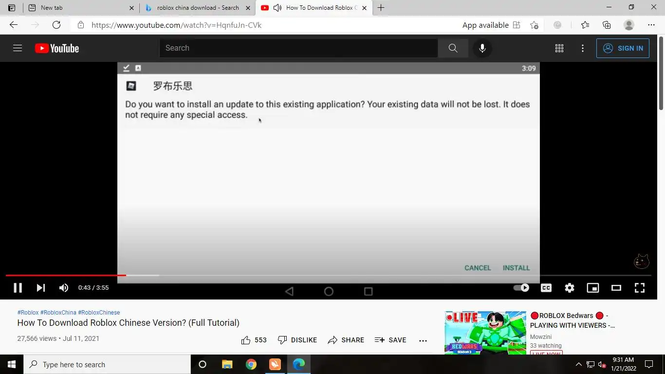Mute the video player volume
Screen dimensions: 665x374
pyautogui.click(x=64, y=288)
